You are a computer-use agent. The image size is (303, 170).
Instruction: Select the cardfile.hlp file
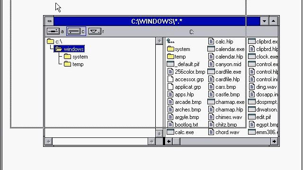(x=224, y=79)
